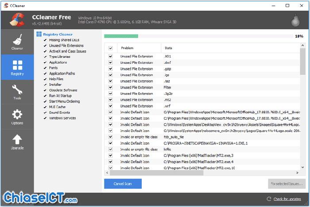Click the scroll right arrow
This screenshot has height=207, width=310.
297,173
